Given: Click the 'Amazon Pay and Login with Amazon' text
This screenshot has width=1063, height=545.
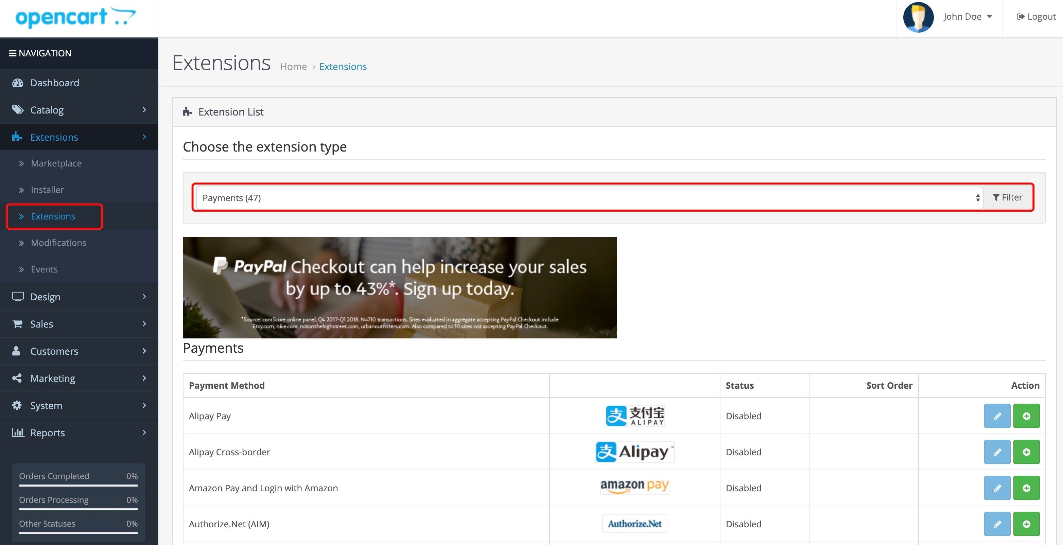Looking at the screenshot, I should (263, 488).
